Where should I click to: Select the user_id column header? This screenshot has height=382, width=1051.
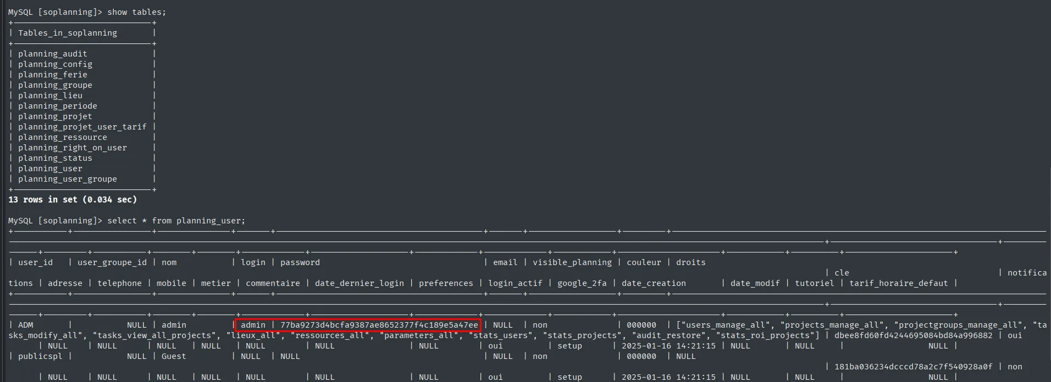coord(35,262)
